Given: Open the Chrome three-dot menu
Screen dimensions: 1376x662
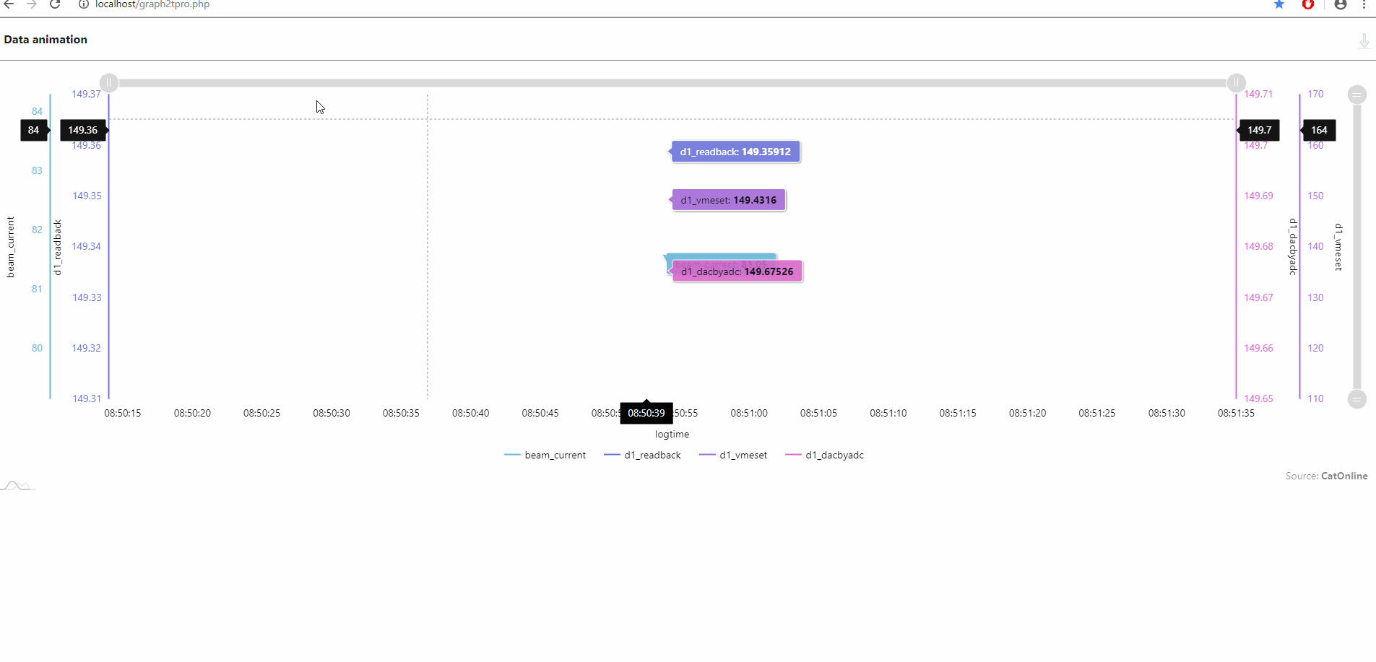Looking at the screenshot, I should point(1364,5).
